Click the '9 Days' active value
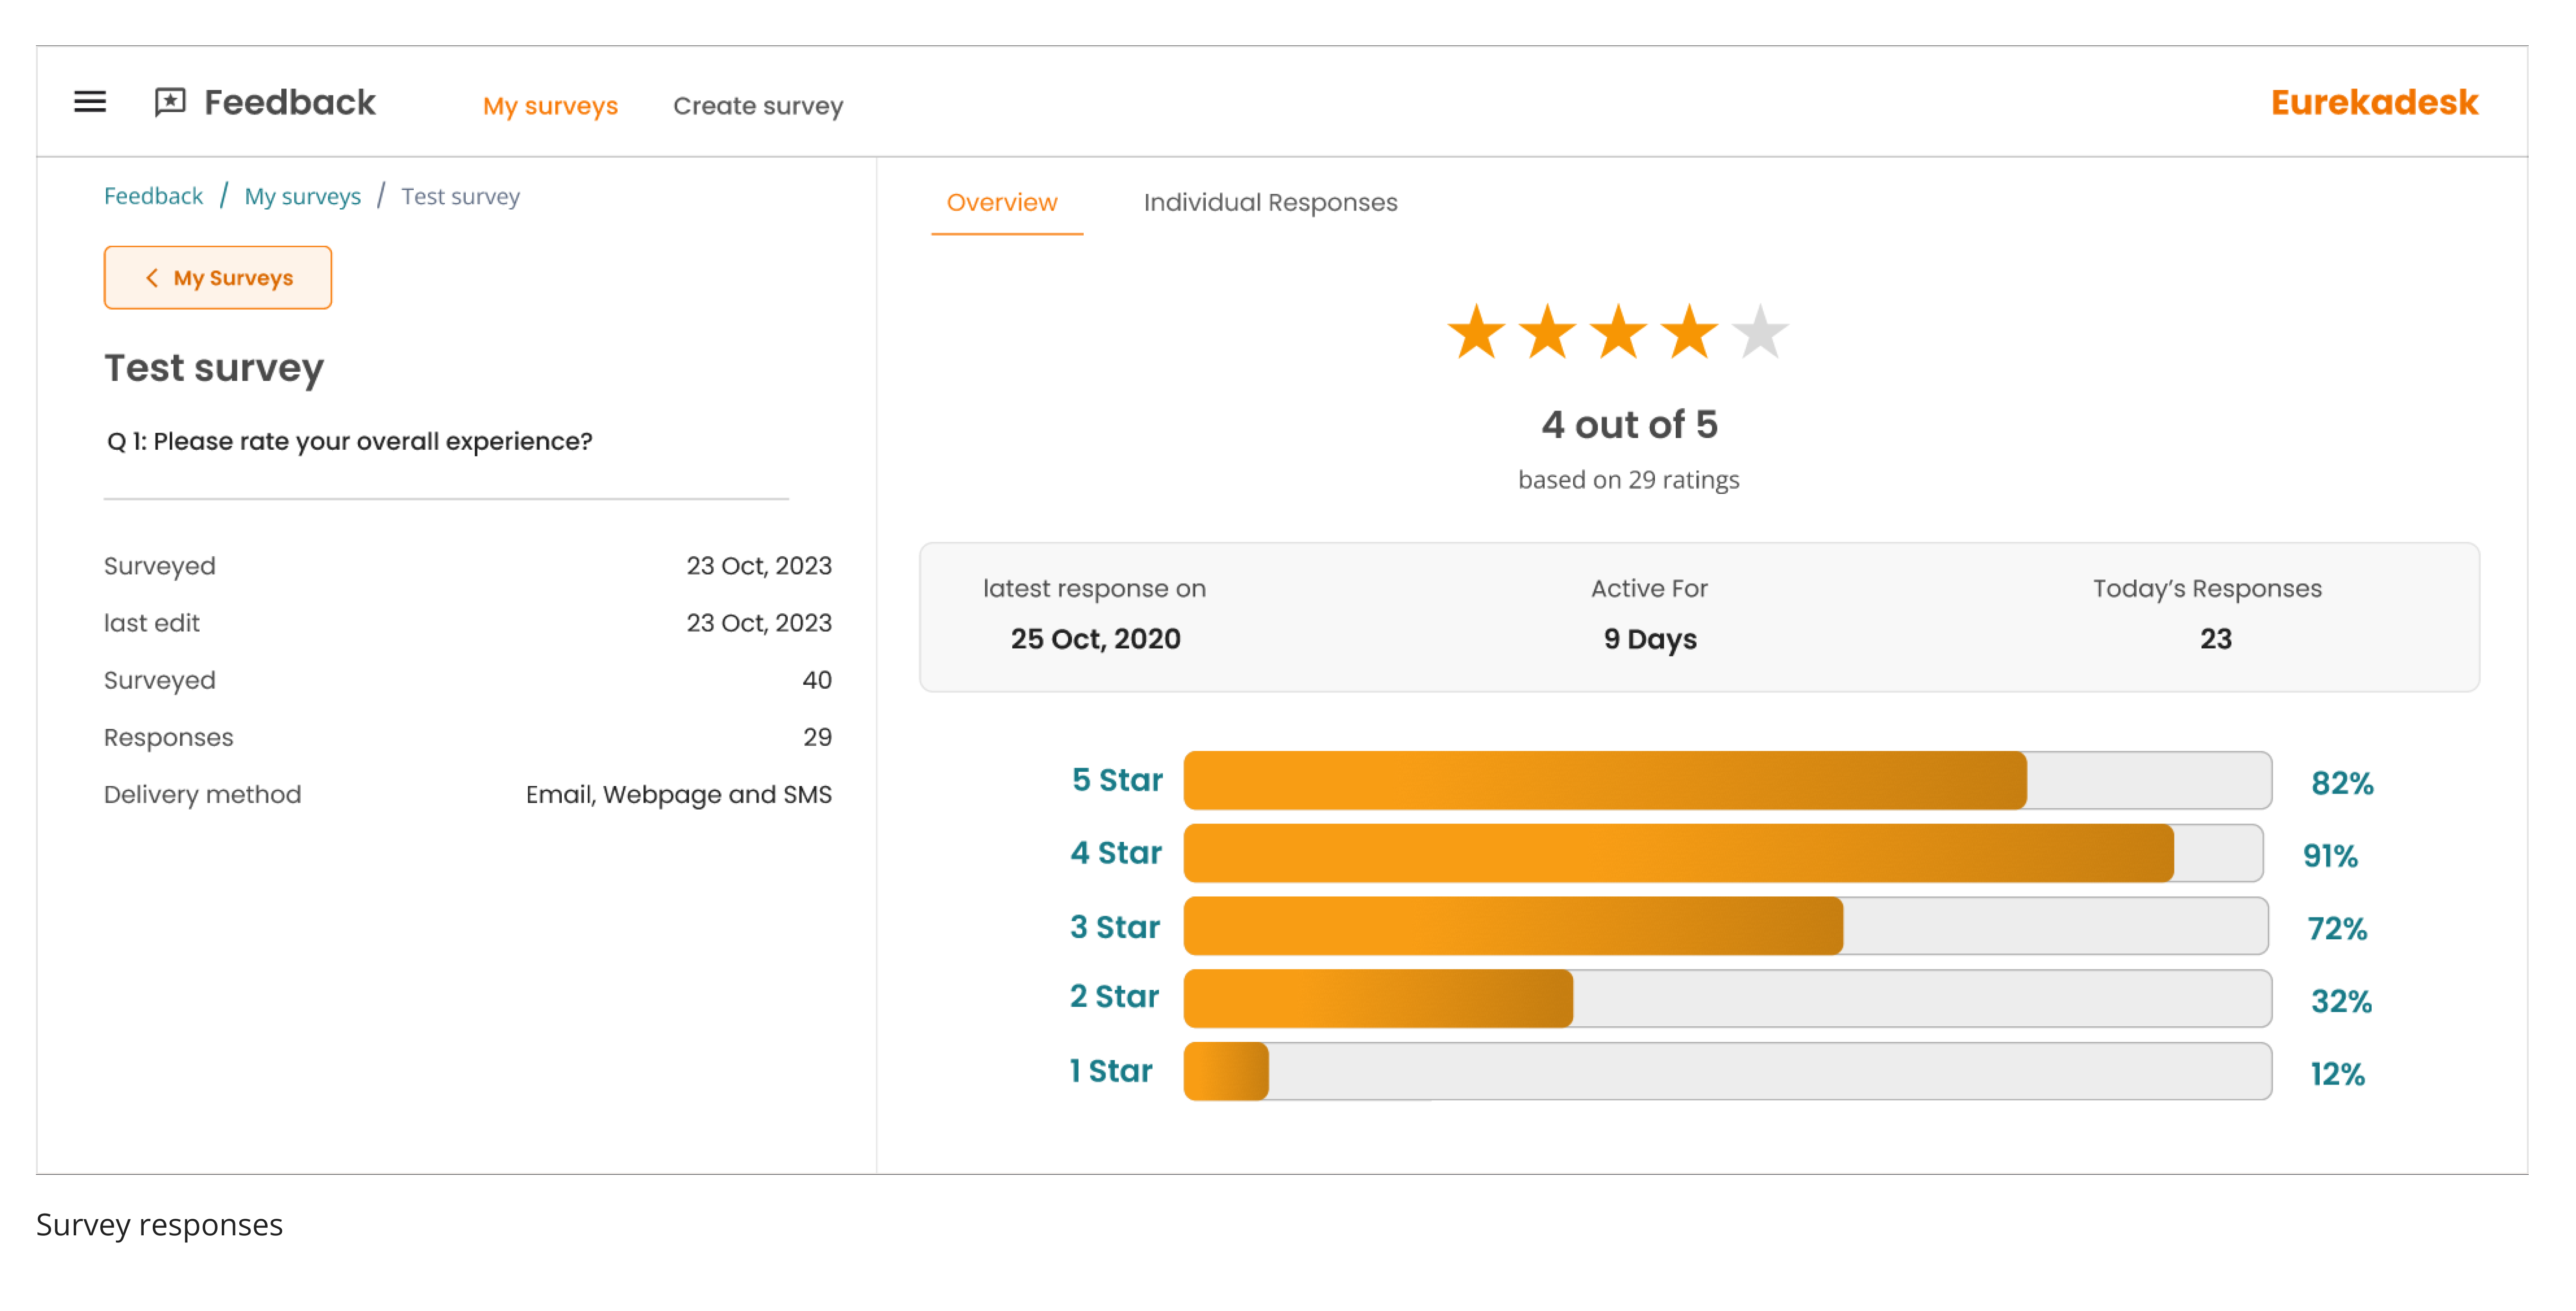Image resolution: width=2576 pixels, height=1311 pixels. (x=1650, y=639)
